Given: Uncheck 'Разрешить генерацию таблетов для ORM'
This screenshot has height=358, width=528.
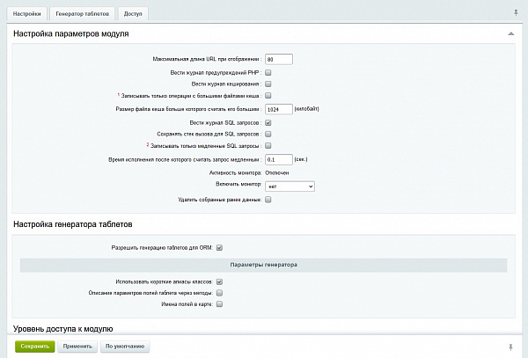Looking at the screenshot, I should pos(219,248).
